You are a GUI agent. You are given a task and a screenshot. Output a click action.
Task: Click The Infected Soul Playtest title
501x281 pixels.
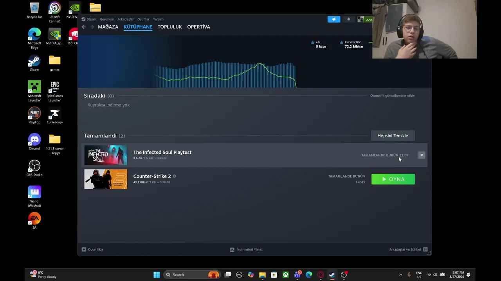(x=162, y=152)
